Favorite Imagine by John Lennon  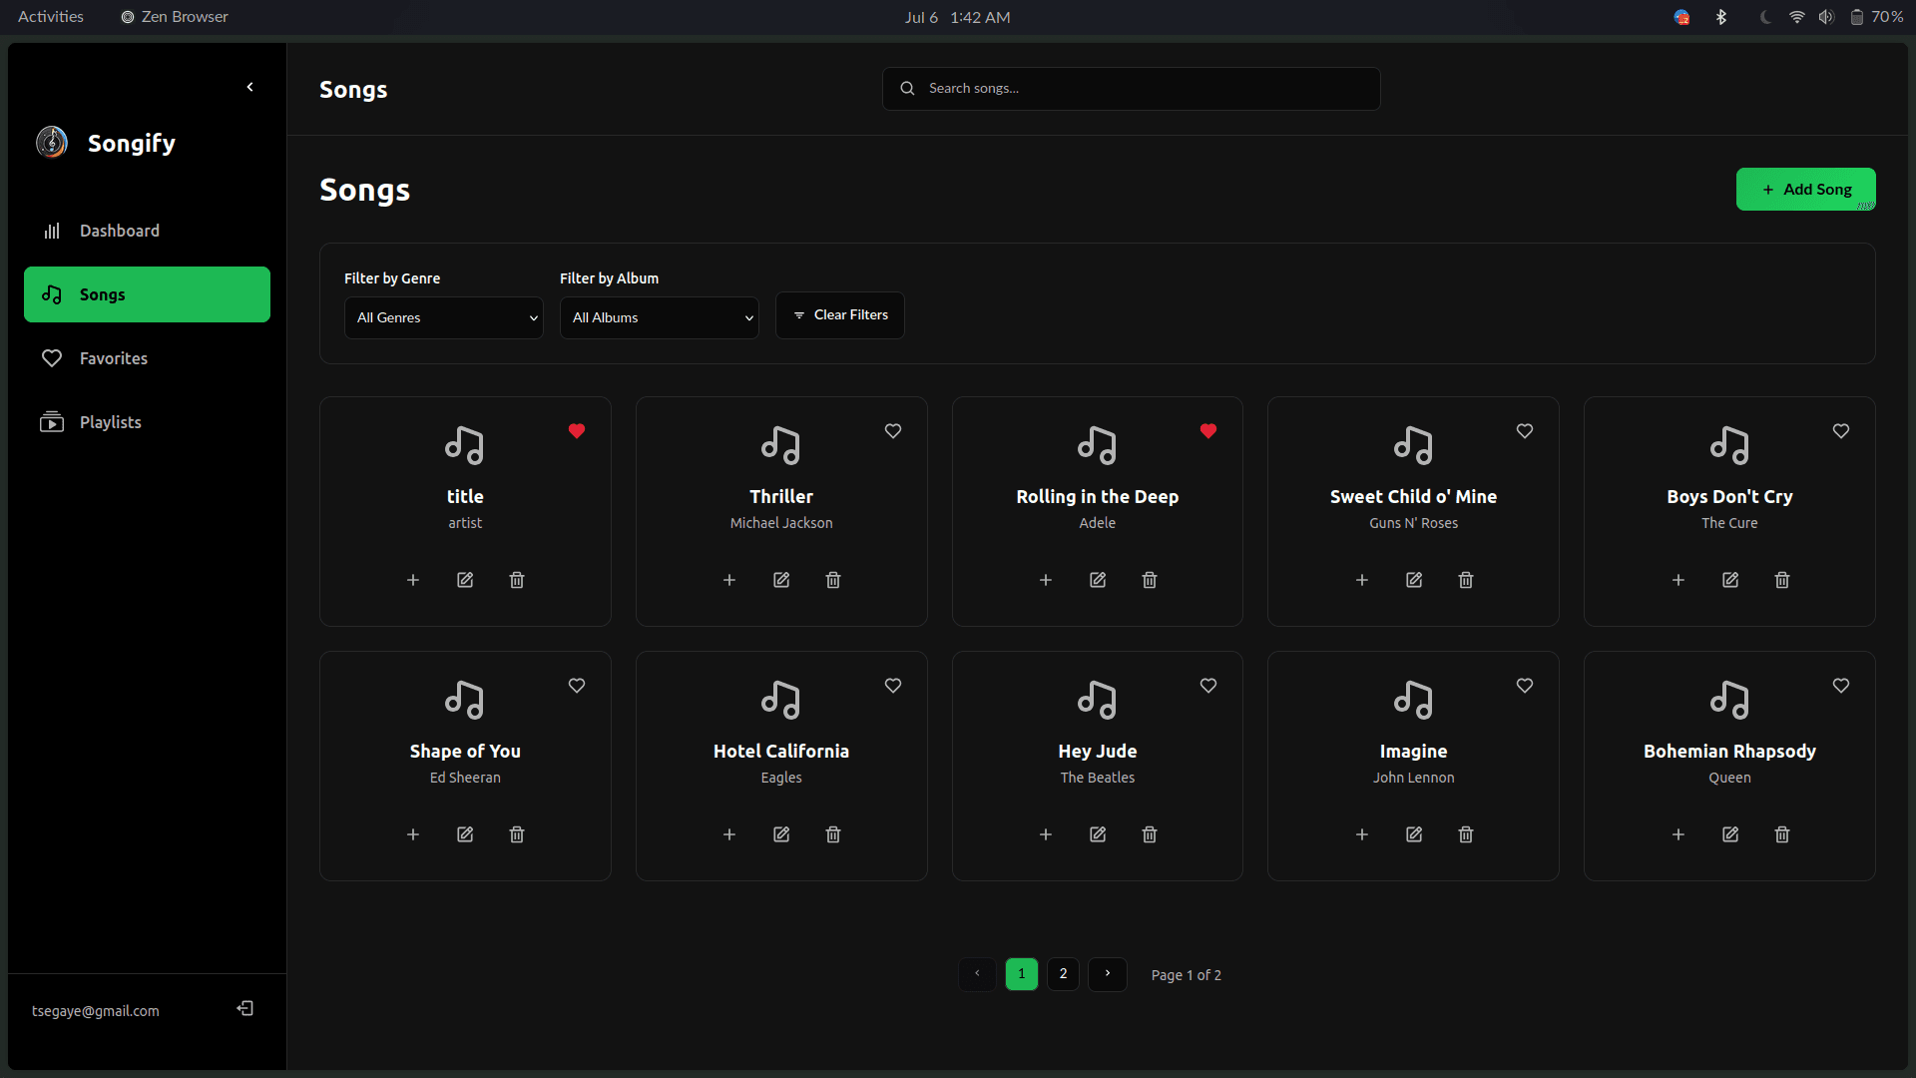click(x=1525, y=686)
